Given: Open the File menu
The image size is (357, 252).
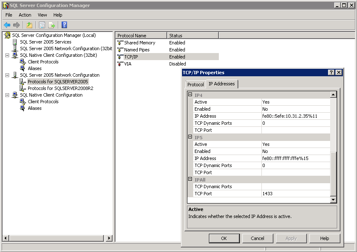Looking at the screenshot, I should [x=9, y=15].
